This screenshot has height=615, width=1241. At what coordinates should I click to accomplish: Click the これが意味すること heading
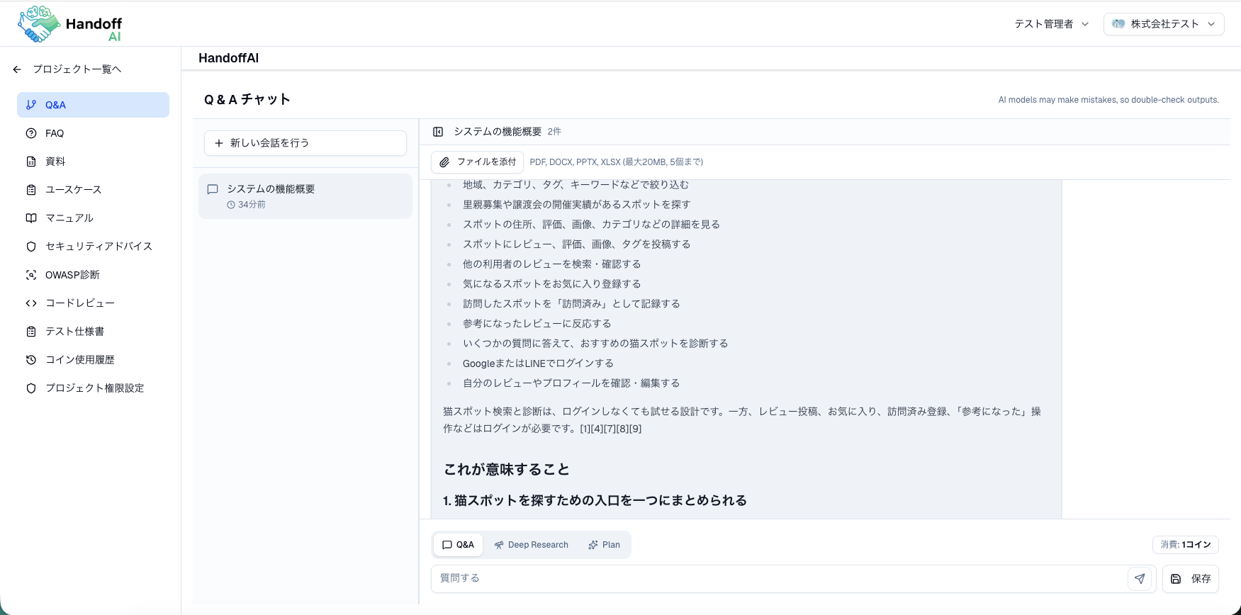(x=507, y=470)
